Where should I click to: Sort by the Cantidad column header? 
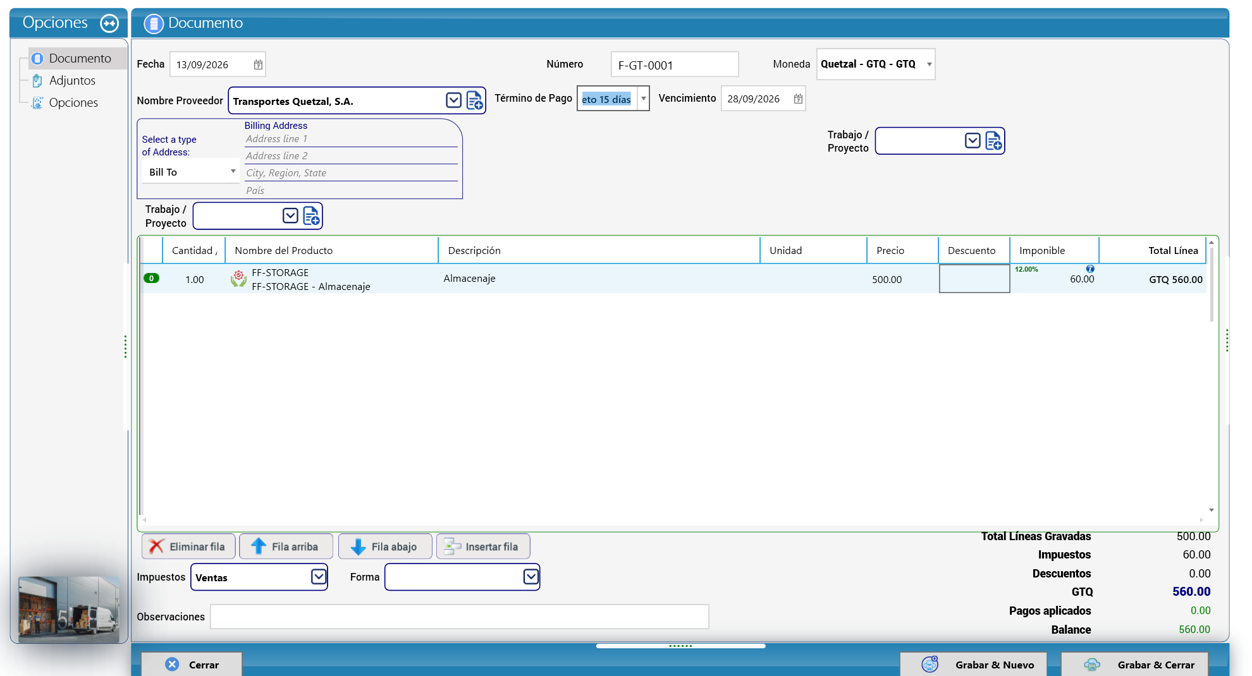(x=193, y=250)
